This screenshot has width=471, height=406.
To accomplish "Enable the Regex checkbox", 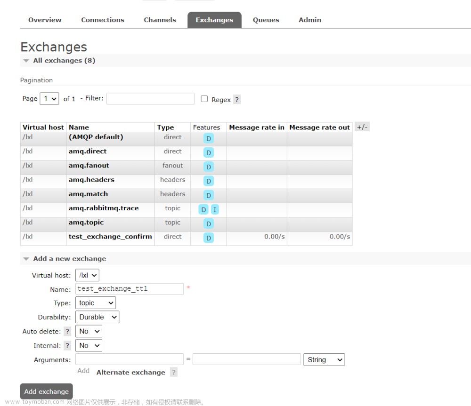I will [204, 99].
